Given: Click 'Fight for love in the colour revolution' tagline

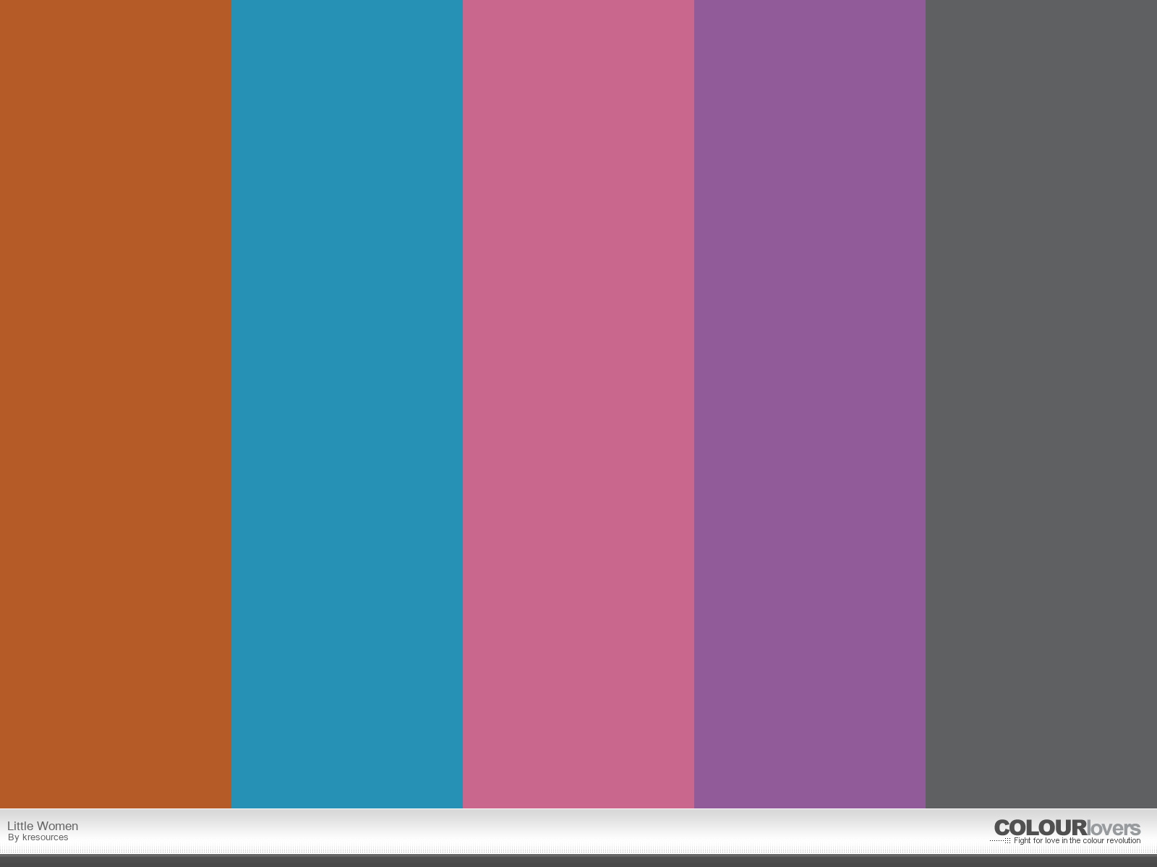Looking at the screenshot, I should tap(1077, 841).
